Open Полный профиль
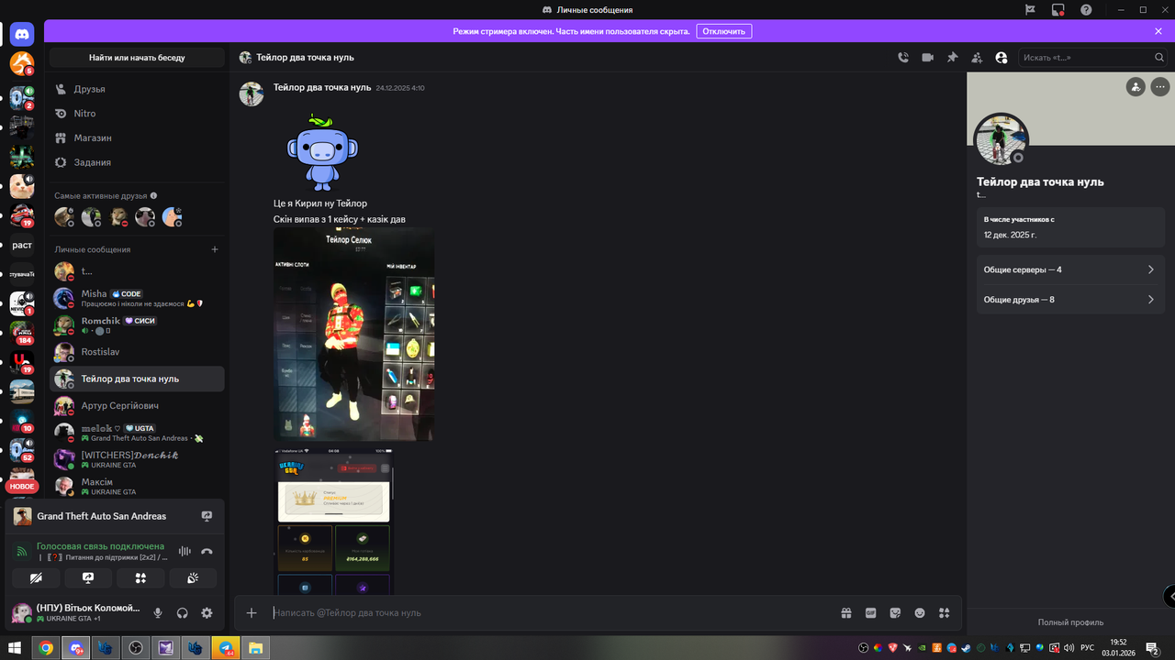Image resolution: width=1175 pixels, height=660 pixels. (1070, 622)
